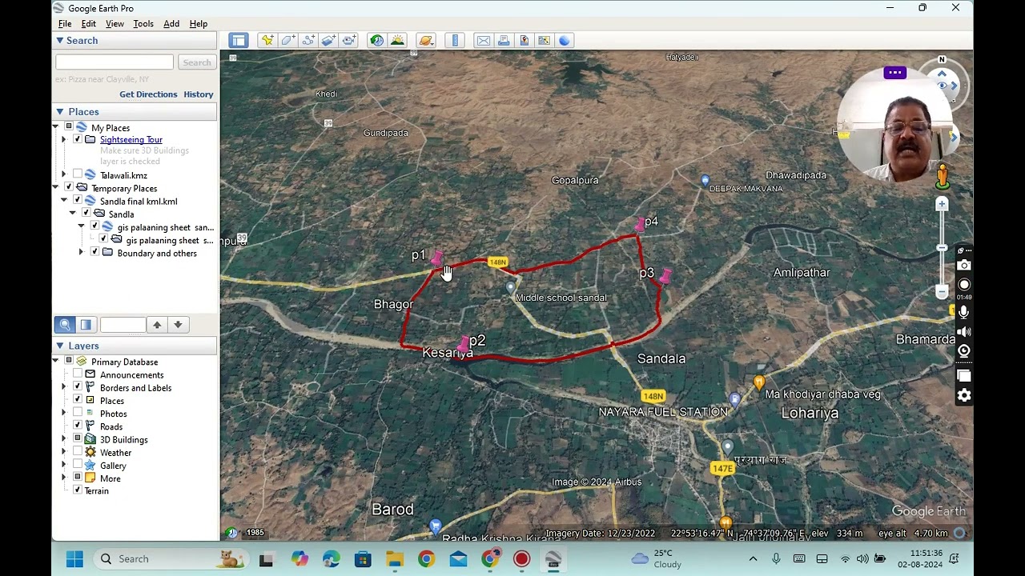This screenshot has height=576, width=1025.
Task: Click the zoom slider handle
Action: pyautogui.click(x=942, y=248)
